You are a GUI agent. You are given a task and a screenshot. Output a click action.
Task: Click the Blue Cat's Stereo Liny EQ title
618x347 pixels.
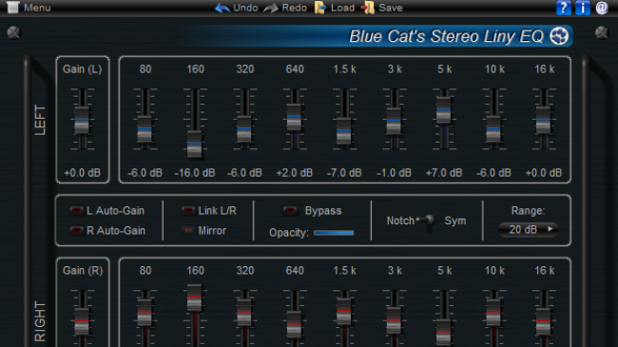[x=446, y=36]
